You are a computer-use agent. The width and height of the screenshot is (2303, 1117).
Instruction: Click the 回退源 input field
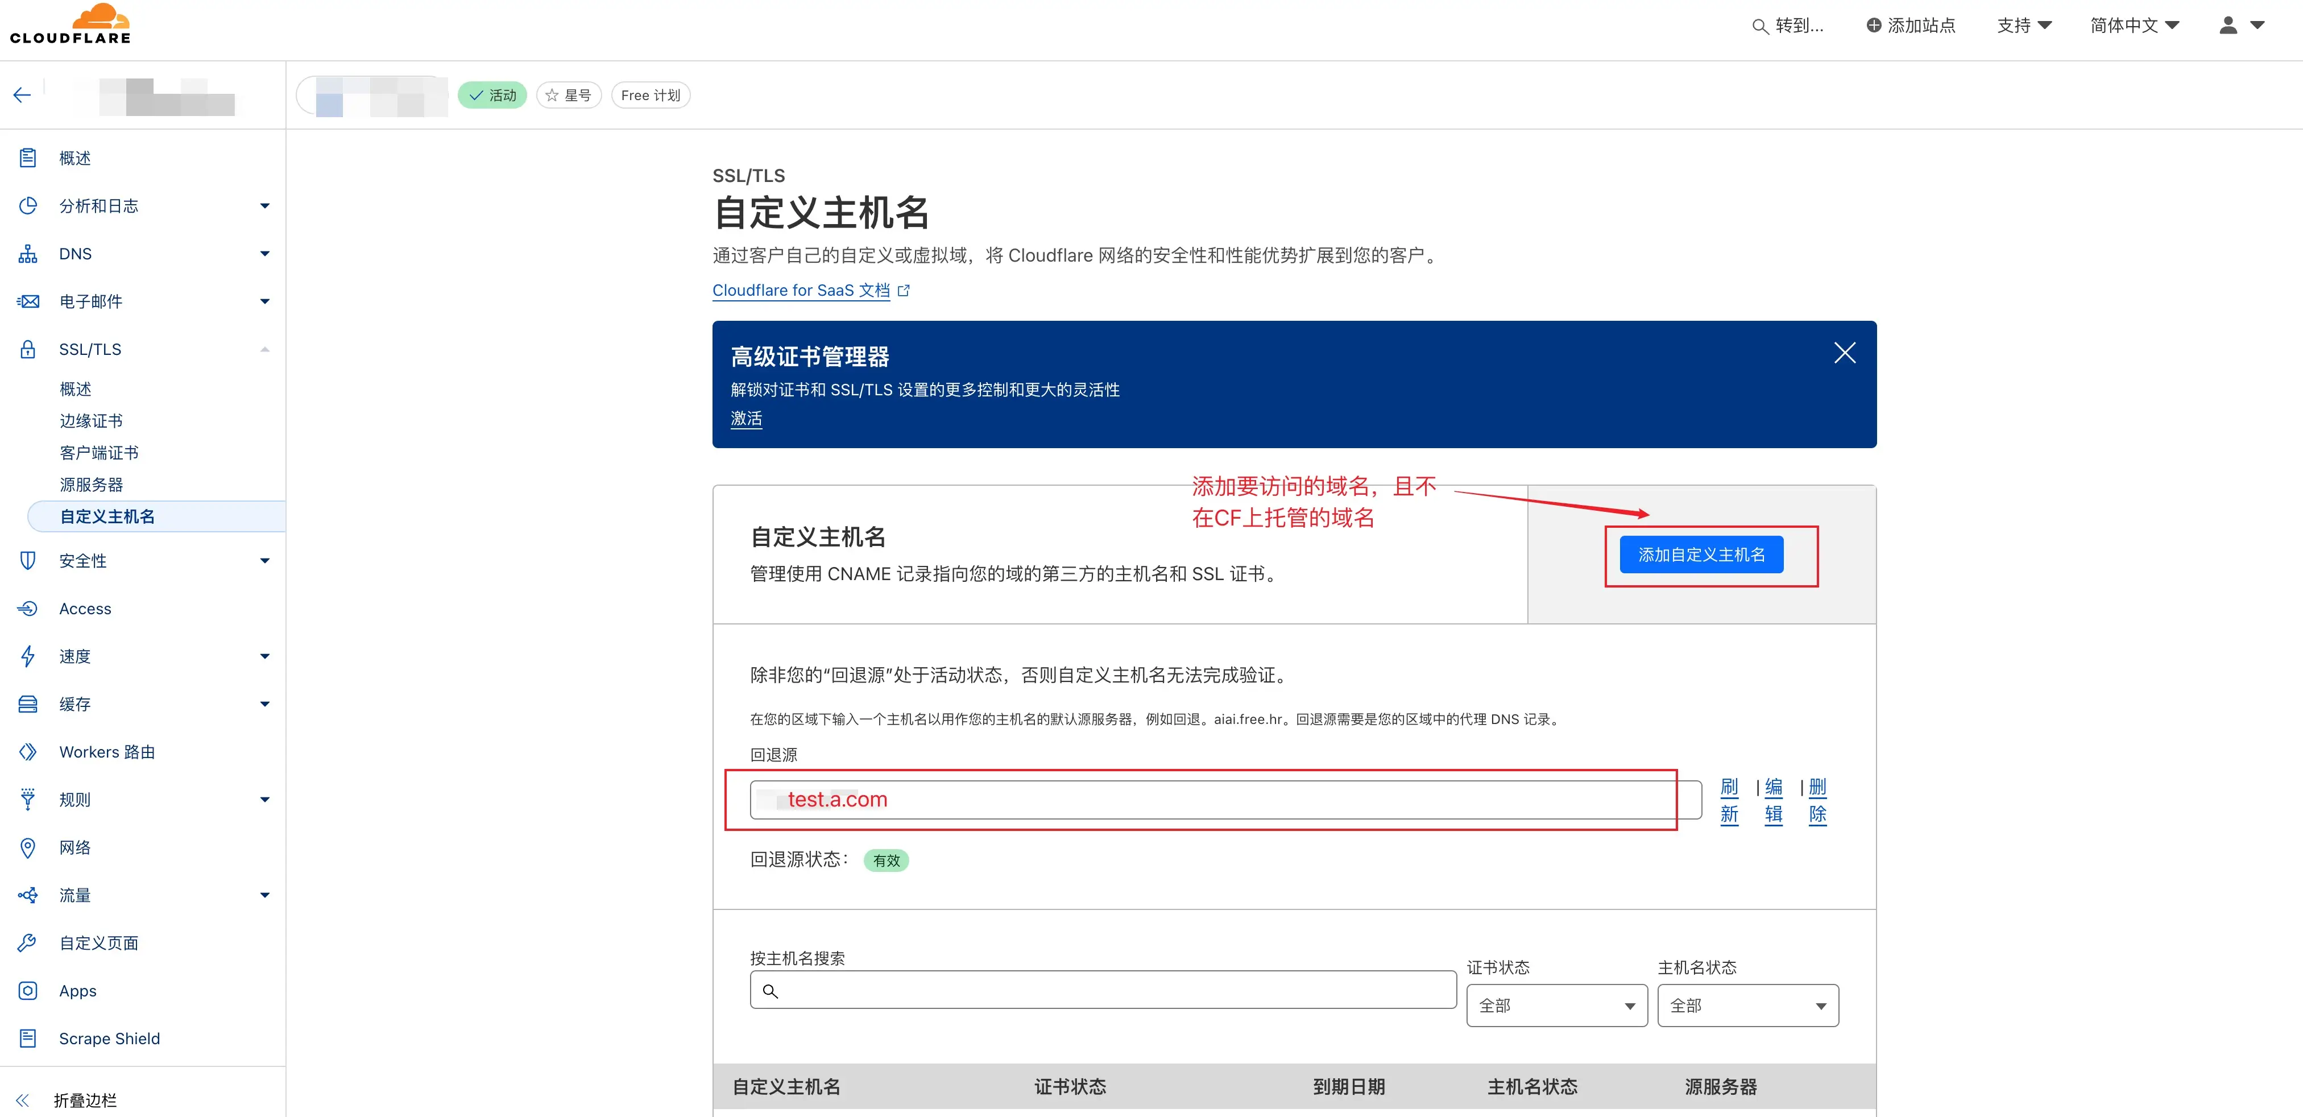pyautogui.click(x=1225, y=800)
